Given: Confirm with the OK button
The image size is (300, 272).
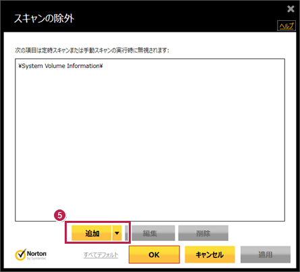Looking at the screenshot, I should 154,254.
